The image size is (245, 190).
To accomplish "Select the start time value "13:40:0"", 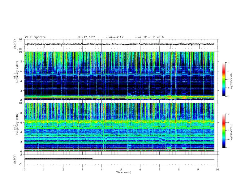I will pos(158,37).
